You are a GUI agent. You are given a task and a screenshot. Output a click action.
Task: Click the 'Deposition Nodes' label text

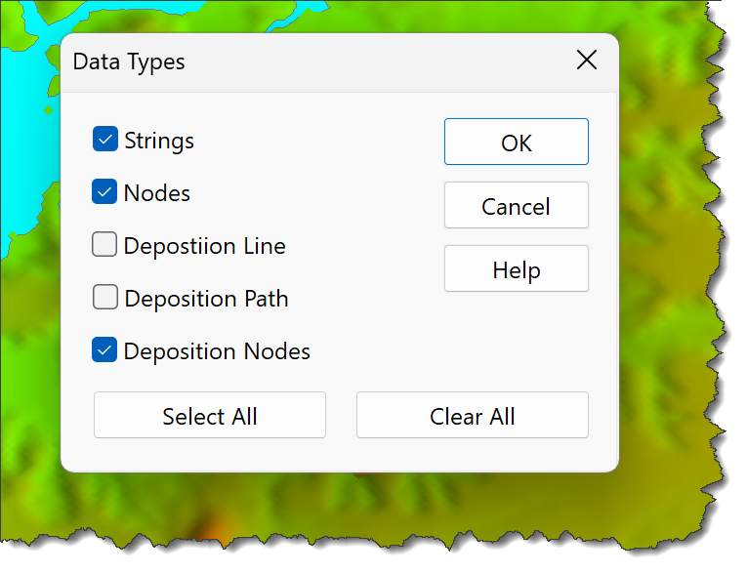coord(217,351)
